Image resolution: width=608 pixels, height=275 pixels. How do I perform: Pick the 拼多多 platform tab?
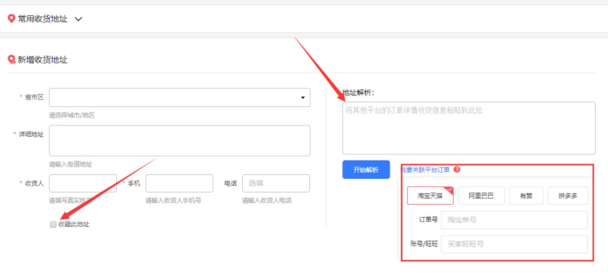pyautogui.click(x=568, y=196)
